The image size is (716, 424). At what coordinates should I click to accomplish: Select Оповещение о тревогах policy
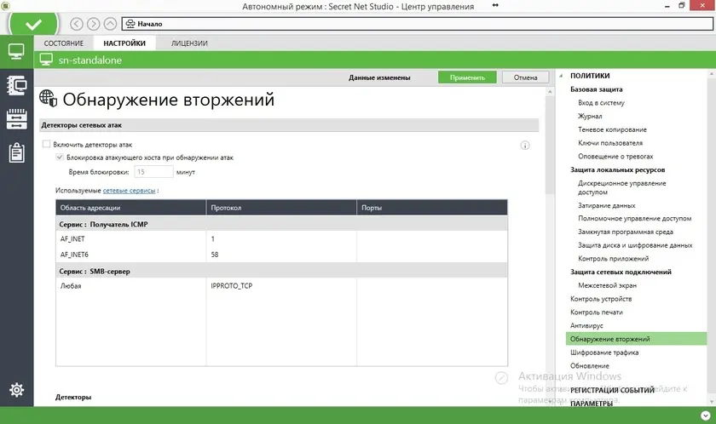point(615,157)
